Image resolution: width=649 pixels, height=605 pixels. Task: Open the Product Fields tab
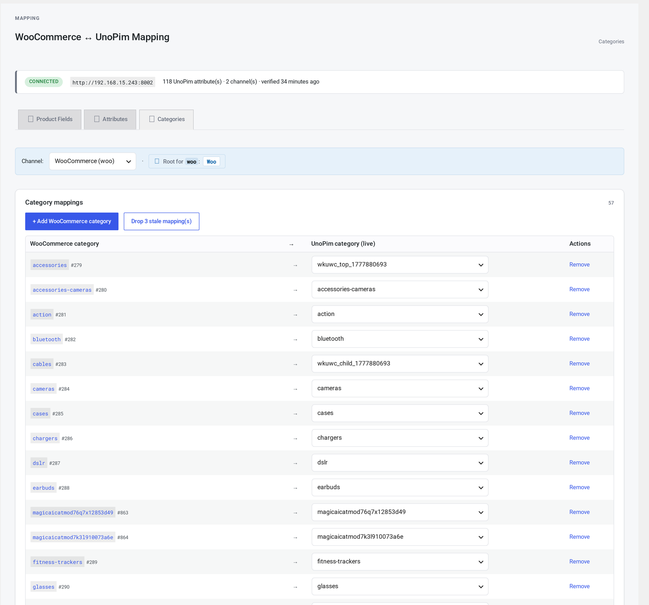click(50, 119)
